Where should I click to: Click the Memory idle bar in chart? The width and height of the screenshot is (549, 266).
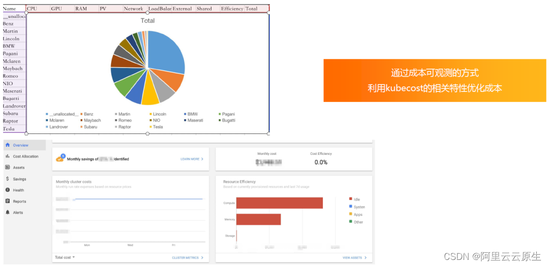point(258,219)
